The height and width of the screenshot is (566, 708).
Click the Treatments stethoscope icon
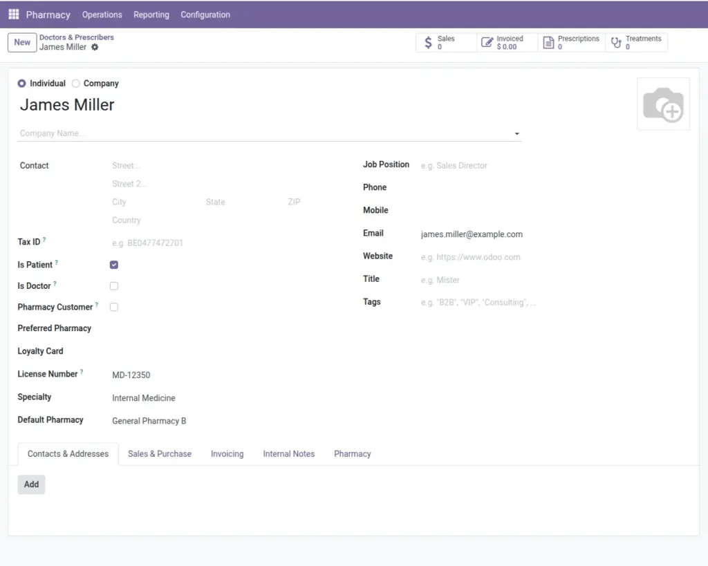coord(616,42)
